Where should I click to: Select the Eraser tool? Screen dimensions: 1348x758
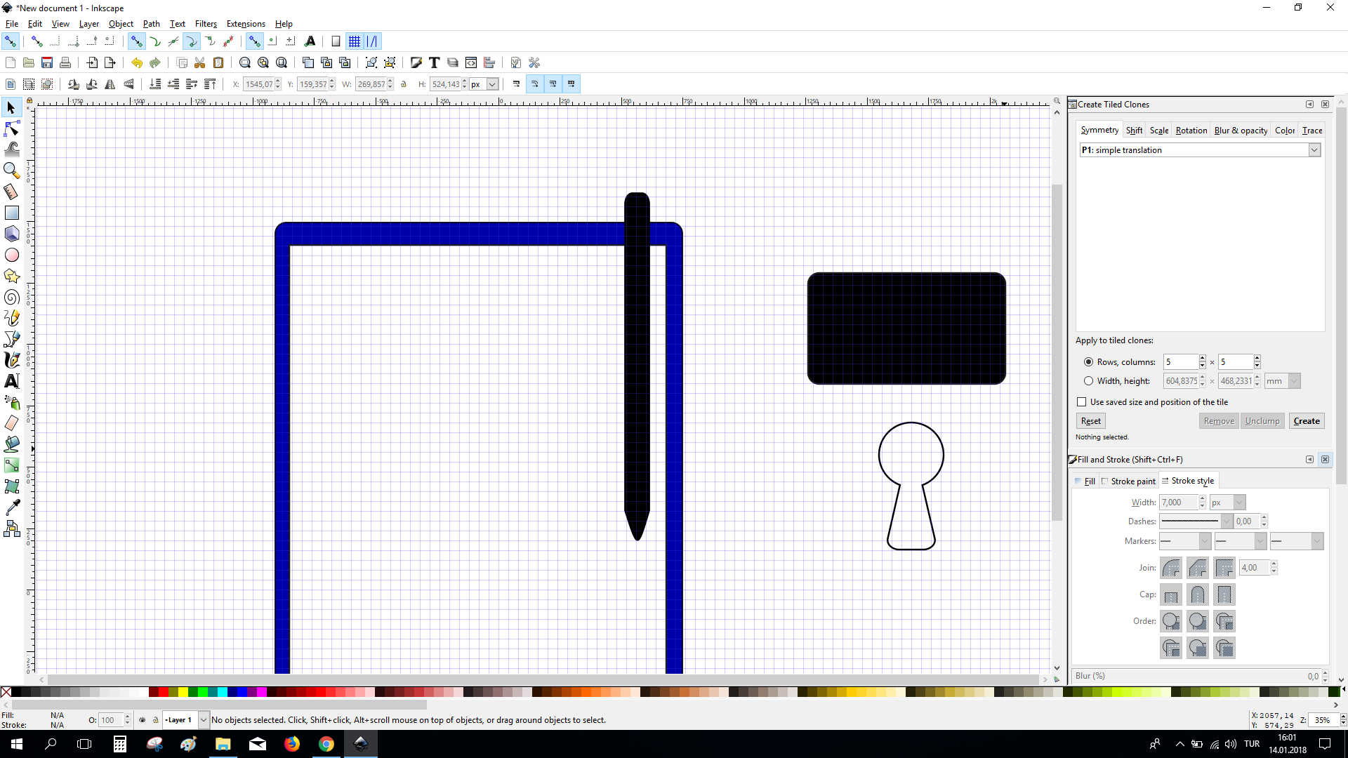point(11,423)
